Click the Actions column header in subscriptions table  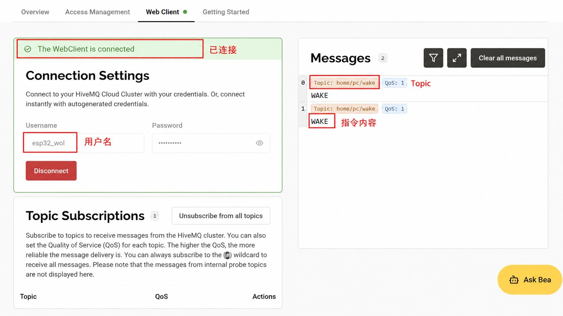coord(264,297)
